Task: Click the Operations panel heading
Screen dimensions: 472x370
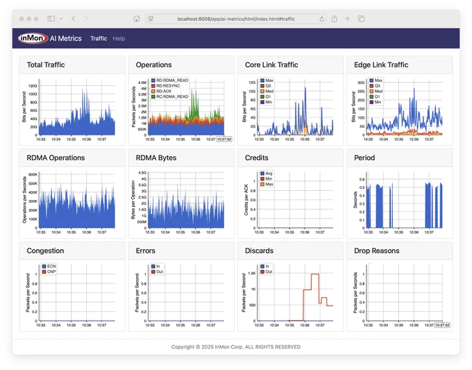Action: click(154, 65)
